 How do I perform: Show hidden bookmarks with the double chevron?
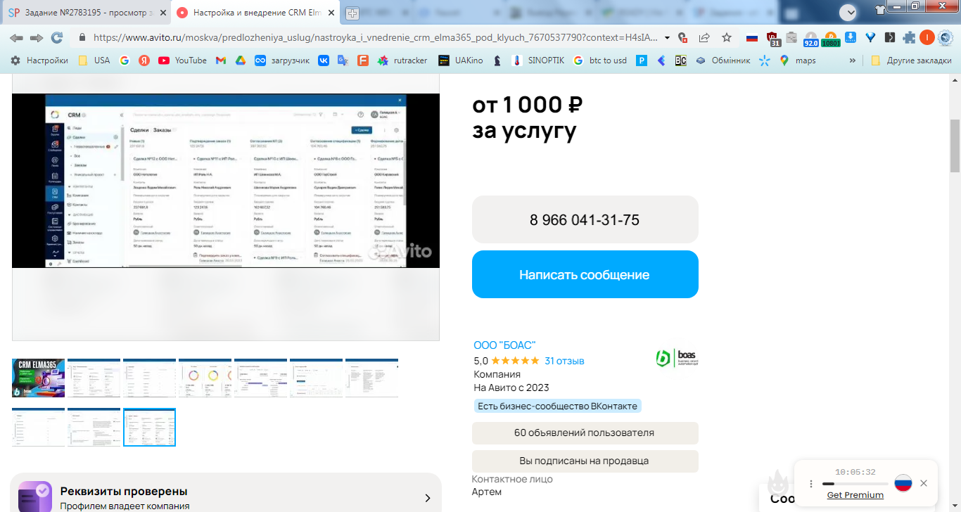pyautogui.click(x=853, y=60)
